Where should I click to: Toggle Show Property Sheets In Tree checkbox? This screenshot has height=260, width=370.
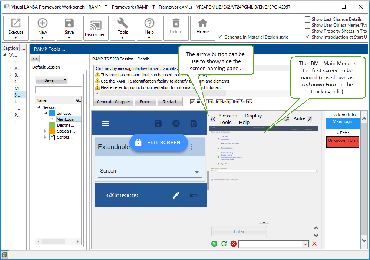(307, 31)
